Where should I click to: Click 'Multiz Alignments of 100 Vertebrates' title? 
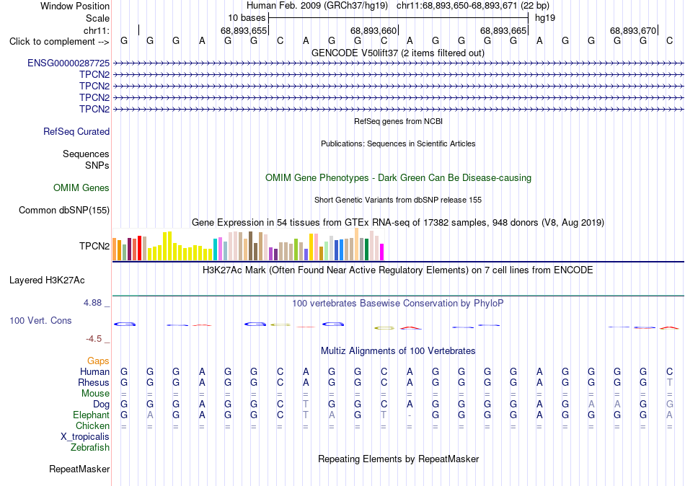tap(398, 351)
